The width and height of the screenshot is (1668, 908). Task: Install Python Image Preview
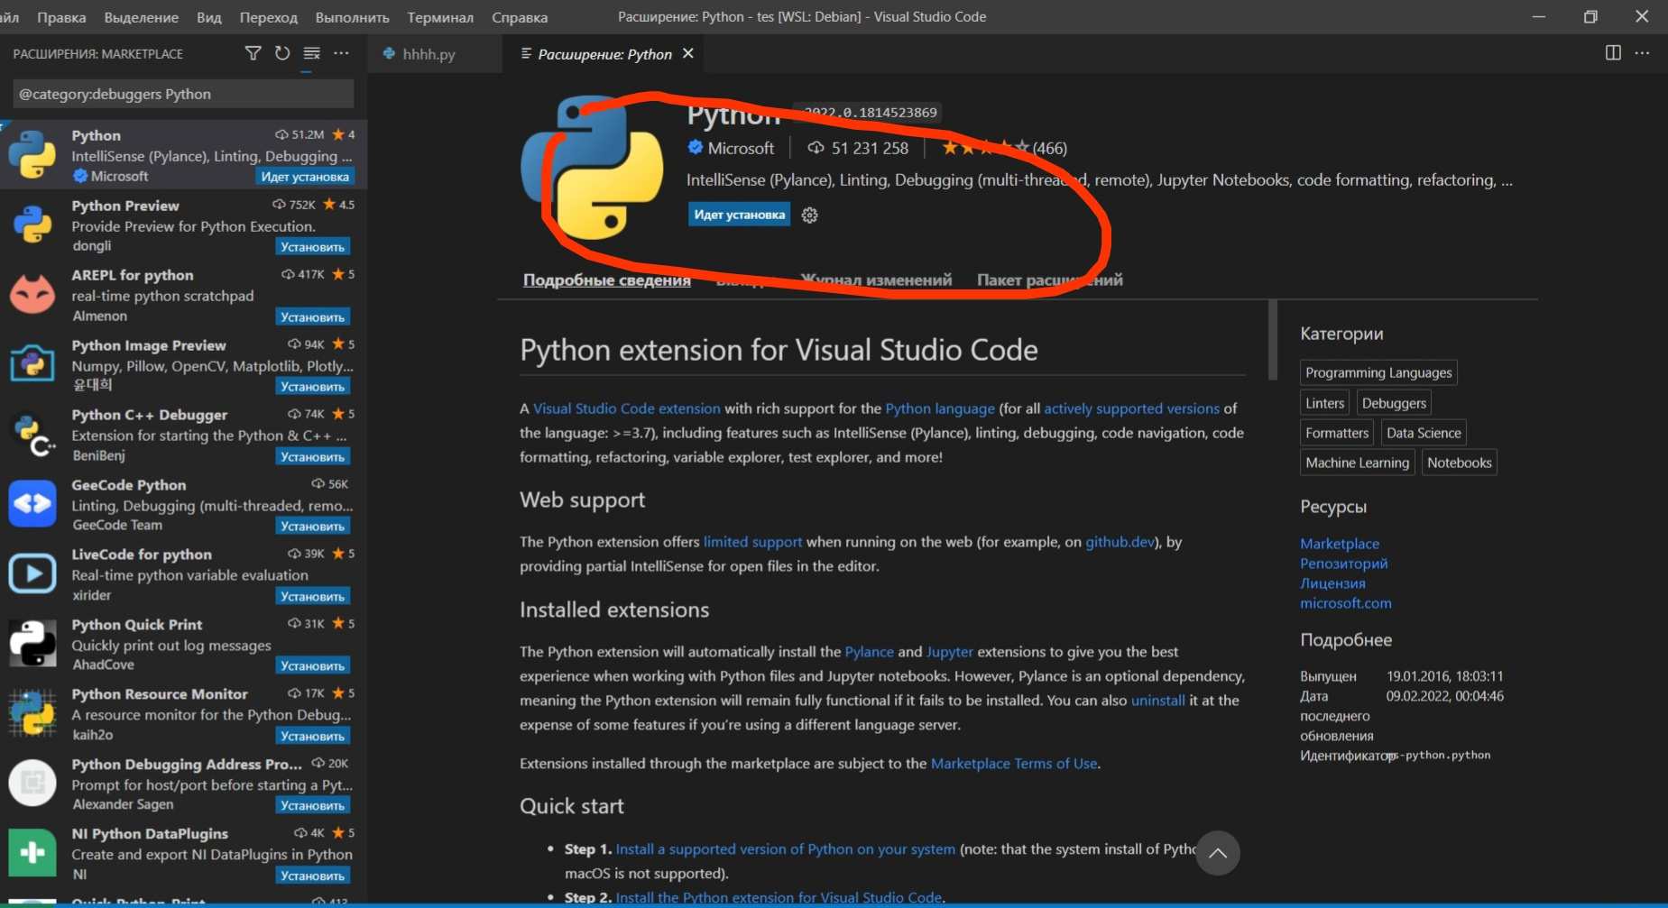[312, 387]
